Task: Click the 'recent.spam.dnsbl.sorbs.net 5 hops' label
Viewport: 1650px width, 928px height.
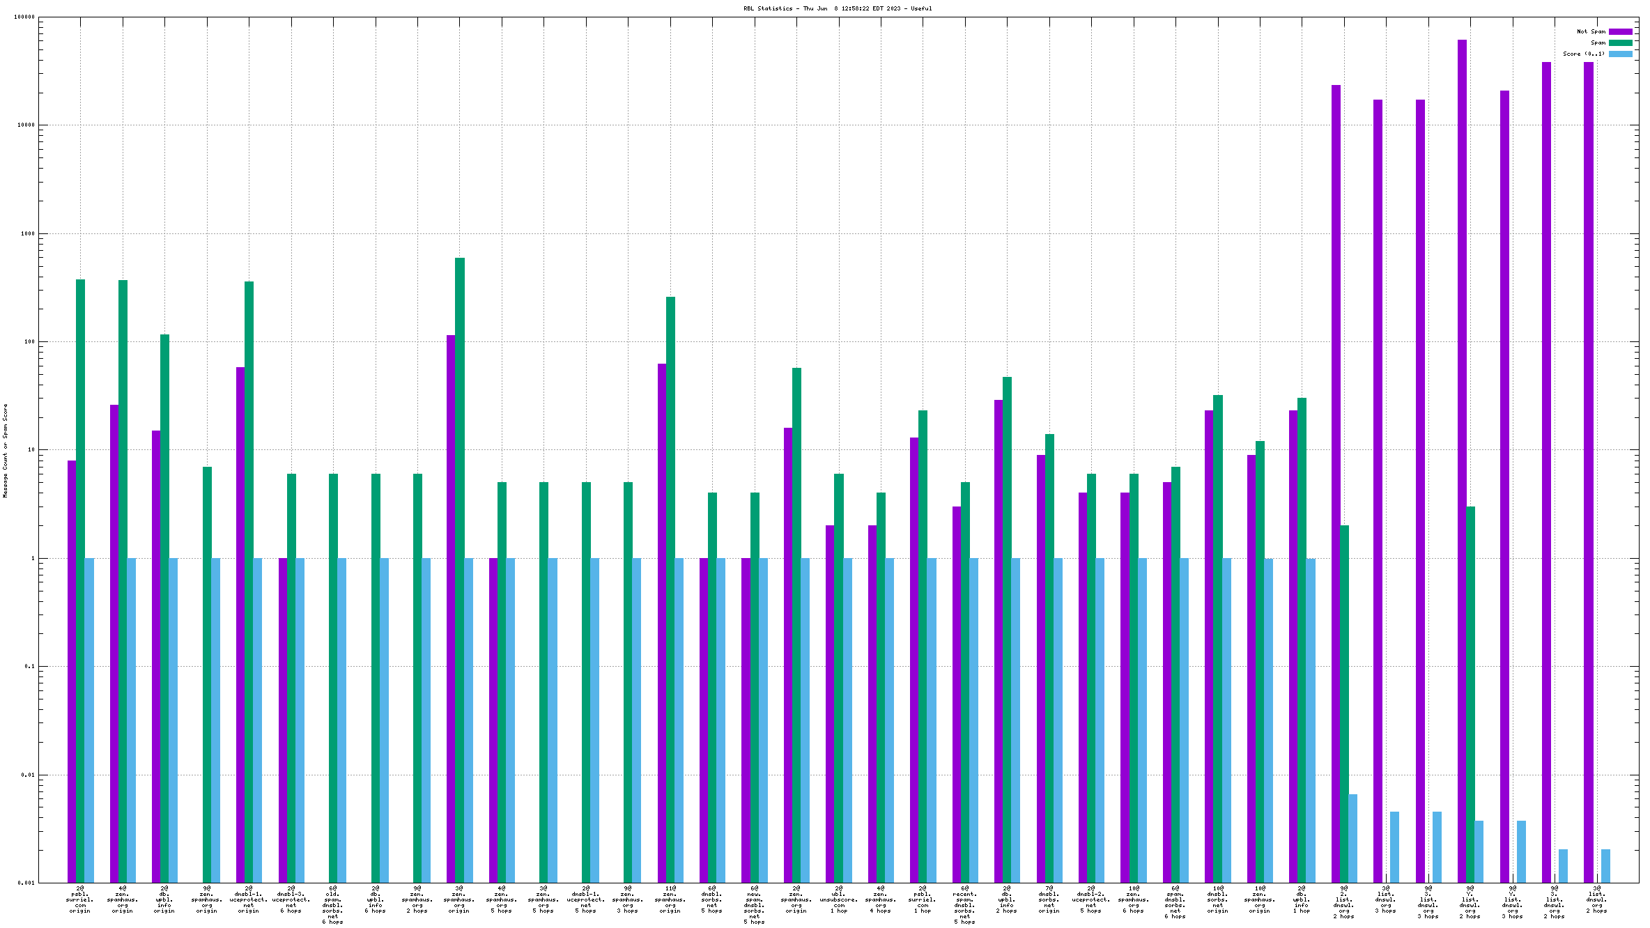Action: click(964, 905)
